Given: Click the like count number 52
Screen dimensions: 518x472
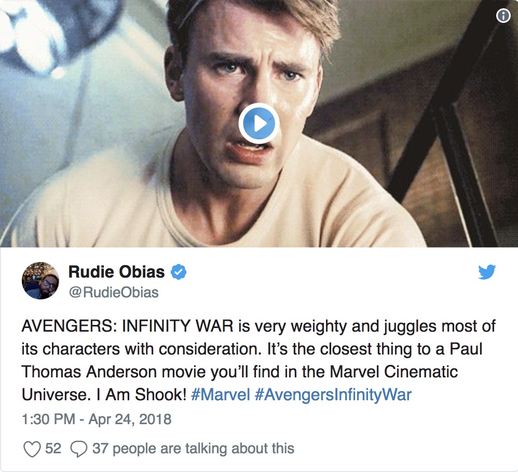Looking at the screenshot, I should tap(53, 448).
